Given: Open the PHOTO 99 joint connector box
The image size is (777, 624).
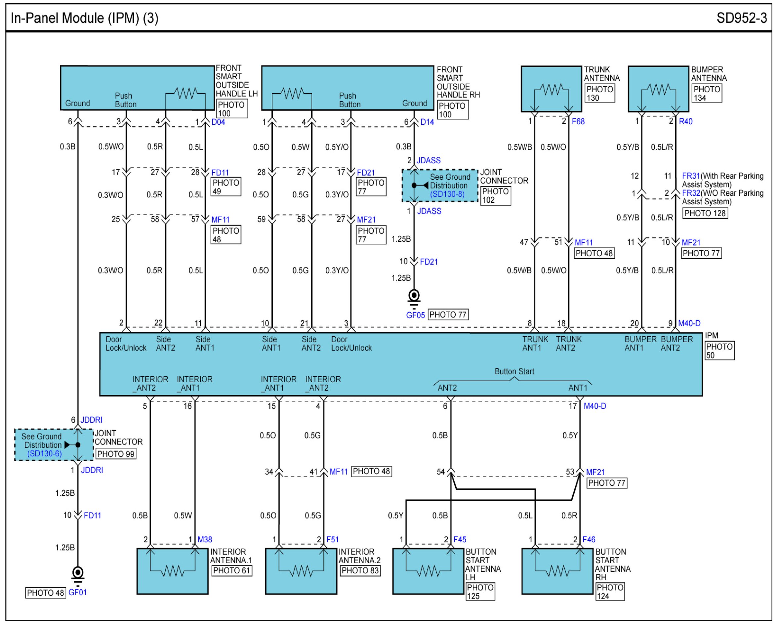Looking at the screenshot, I should pos(116,454).
